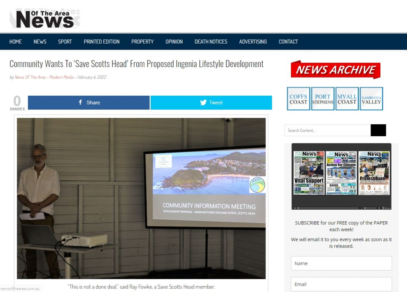Click the issuu zoom out minus icon

coord(362,208)
